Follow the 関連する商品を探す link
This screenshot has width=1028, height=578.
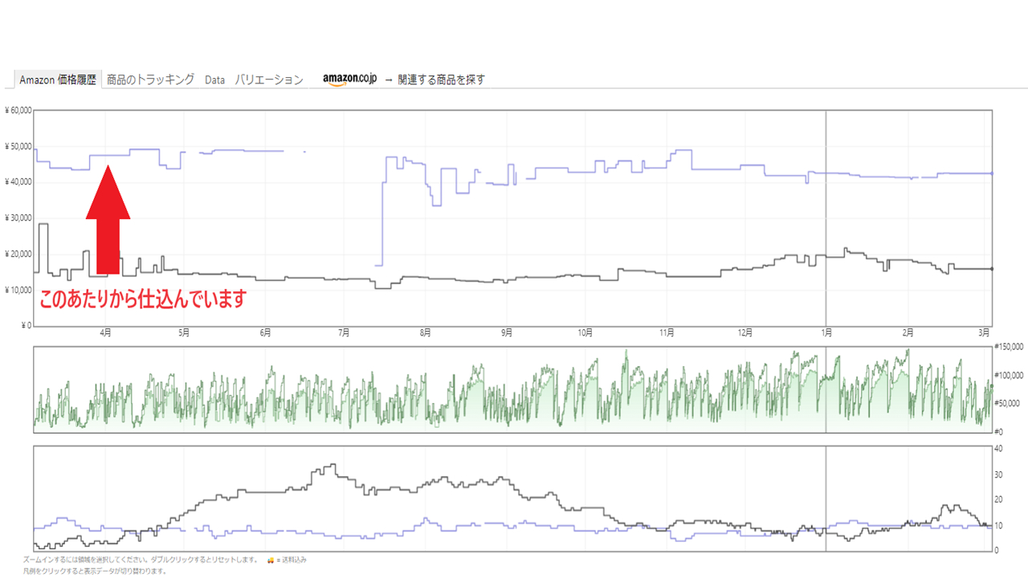pyautogui.click(x=441, y=79)
